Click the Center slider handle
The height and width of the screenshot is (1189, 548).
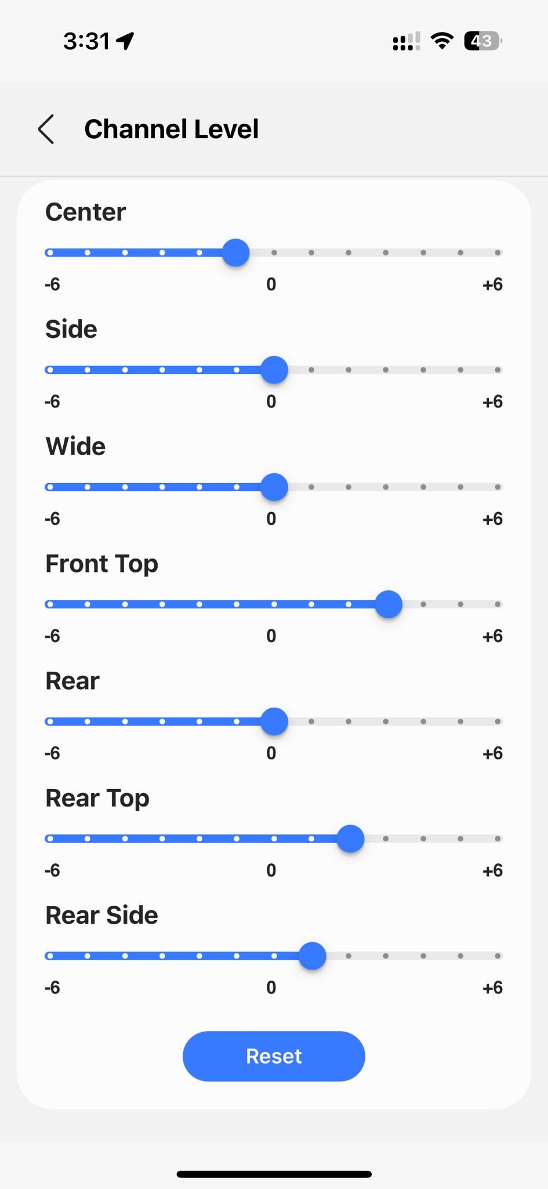(x=236, y=253)
